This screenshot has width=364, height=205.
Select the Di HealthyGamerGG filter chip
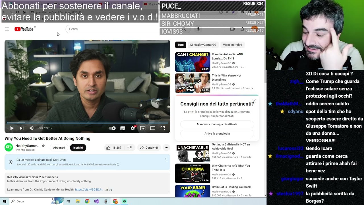click(x=203, y=45)
